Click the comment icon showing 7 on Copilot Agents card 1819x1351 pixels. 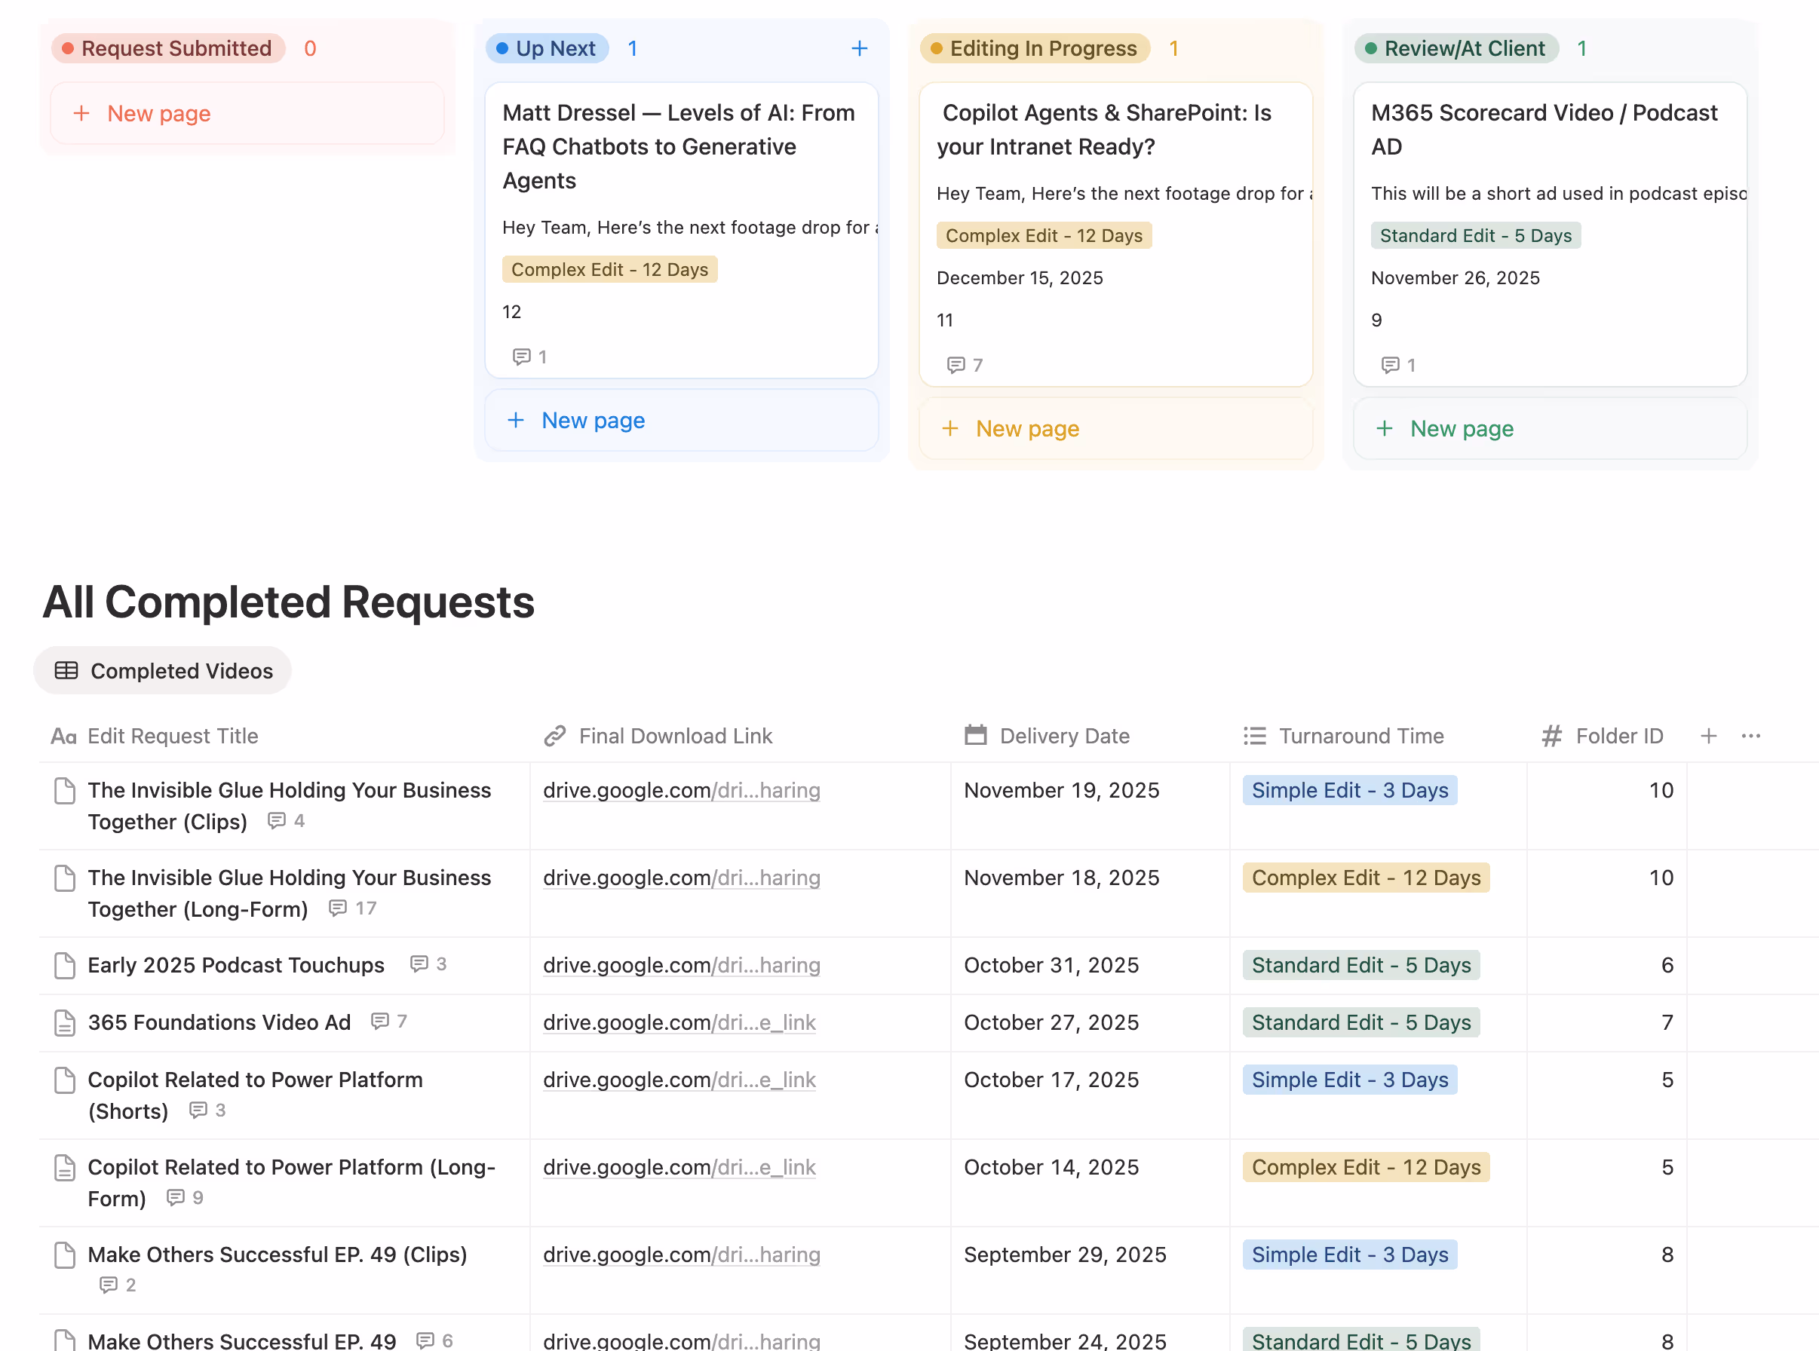click(957, 366)
